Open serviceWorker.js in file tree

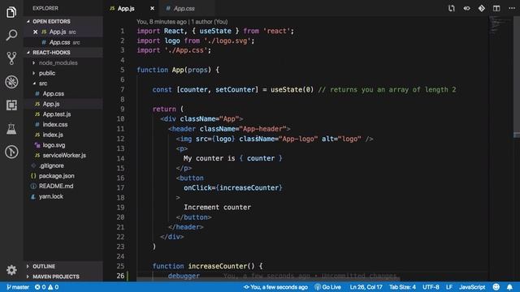pos(64,155)
